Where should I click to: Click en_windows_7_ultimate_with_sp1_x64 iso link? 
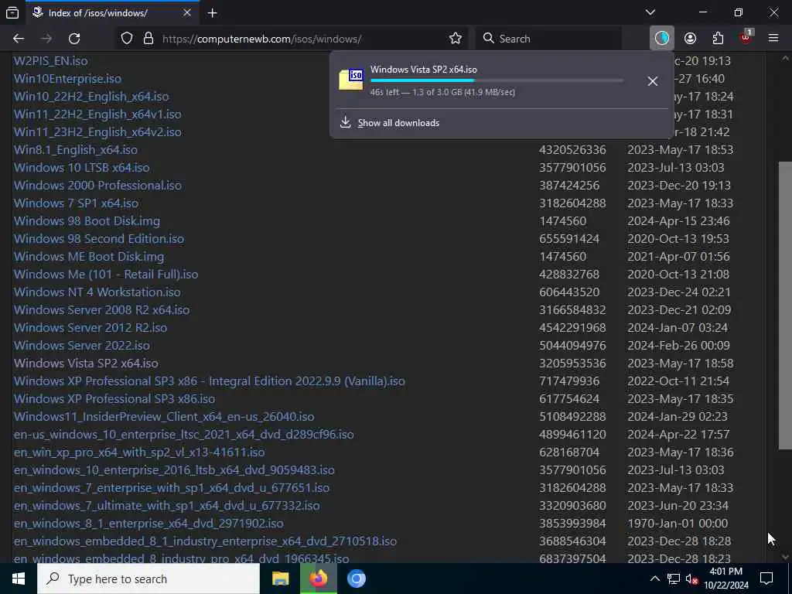[166, 506]
